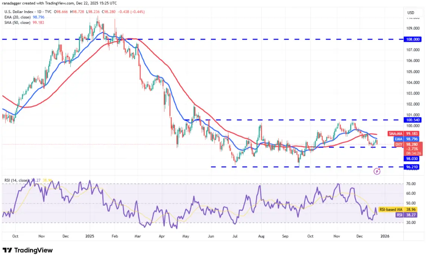Click the RSI (14, close) indicator legend

(x=16, y=180)
